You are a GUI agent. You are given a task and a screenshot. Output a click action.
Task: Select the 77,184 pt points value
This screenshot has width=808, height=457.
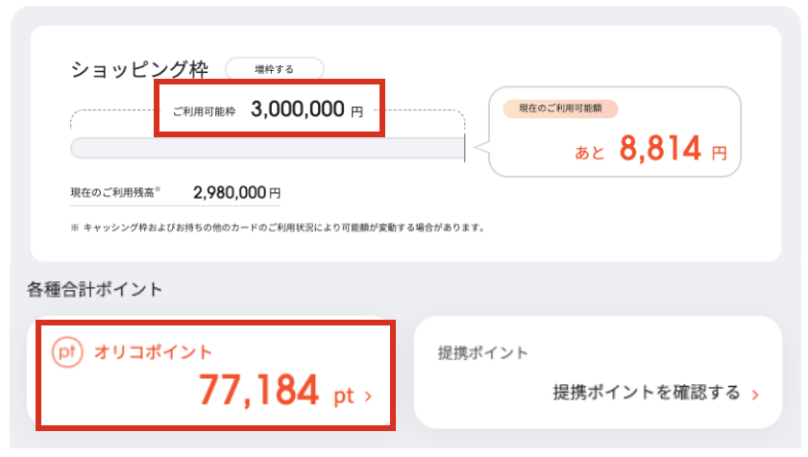[277, 390]
